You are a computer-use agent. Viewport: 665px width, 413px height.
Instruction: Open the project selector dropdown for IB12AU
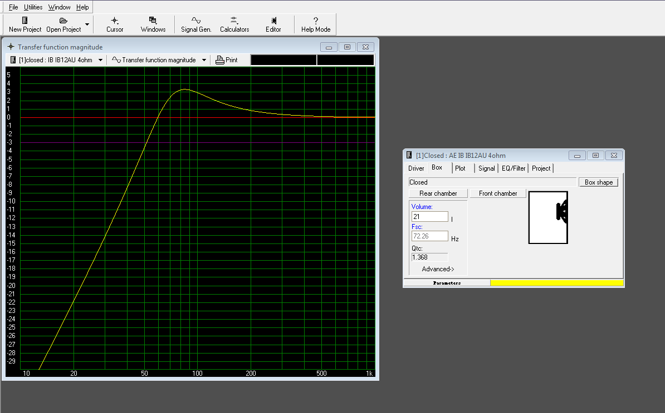[100, 60]
